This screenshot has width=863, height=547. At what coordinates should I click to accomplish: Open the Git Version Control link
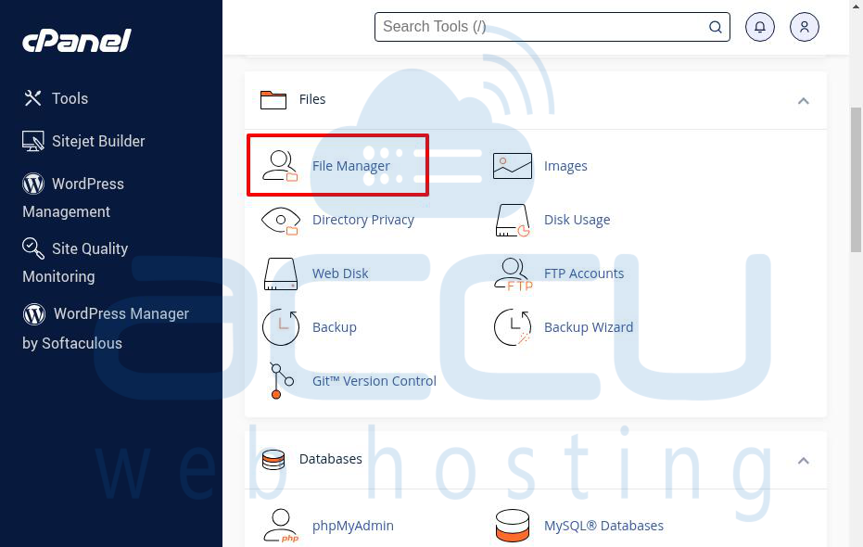tap(374, 381)
